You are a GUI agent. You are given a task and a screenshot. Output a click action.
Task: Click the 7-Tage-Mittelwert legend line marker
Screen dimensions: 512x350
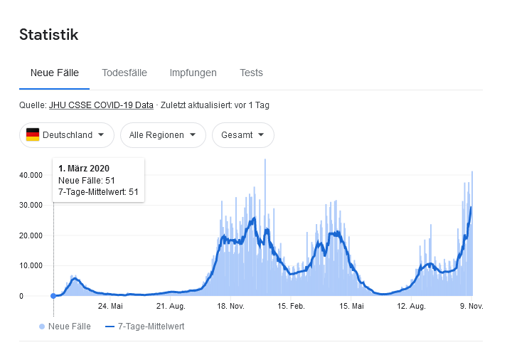click(x=110, y=327)
